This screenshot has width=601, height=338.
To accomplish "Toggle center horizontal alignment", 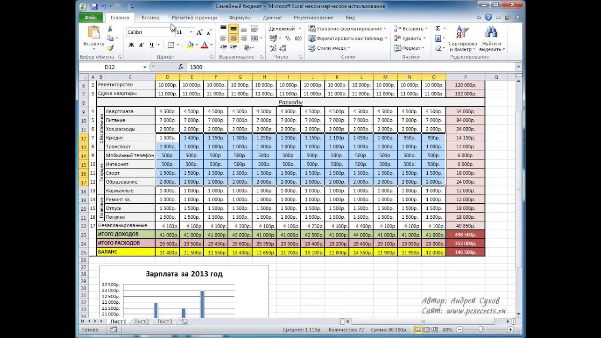I will (x=233, y=38).
